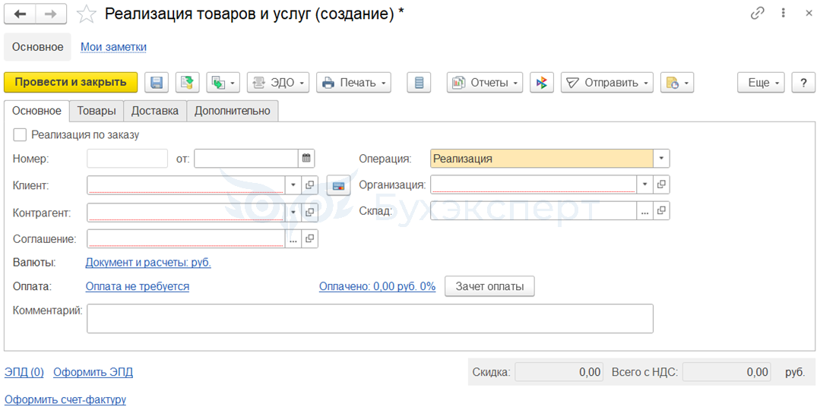
Task: Open the Организация record with open icon
Action: pyautogui.click(x=661, y=184)
